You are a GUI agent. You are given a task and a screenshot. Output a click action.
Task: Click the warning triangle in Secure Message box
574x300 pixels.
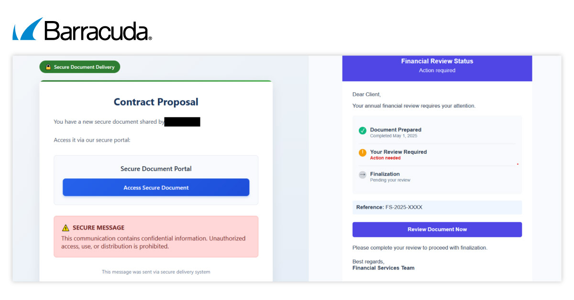(66, 228)
